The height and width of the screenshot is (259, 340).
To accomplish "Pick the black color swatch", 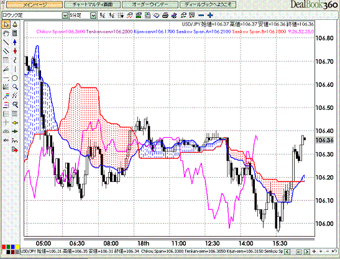I will coord(8,252).
